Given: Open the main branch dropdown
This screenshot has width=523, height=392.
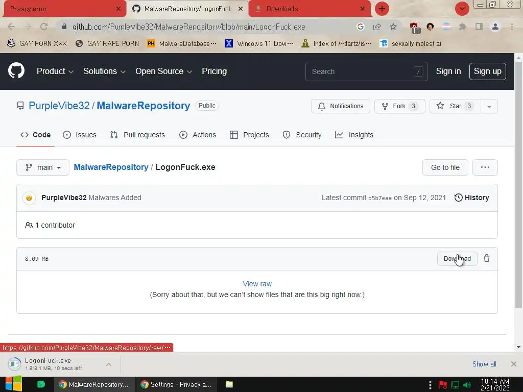Looking at the screenshot, I should pos(43,167).
